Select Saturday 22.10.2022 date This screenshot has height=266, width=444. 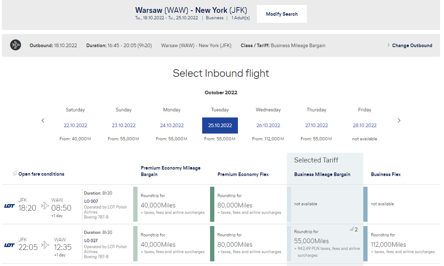[x=75, y=125]
